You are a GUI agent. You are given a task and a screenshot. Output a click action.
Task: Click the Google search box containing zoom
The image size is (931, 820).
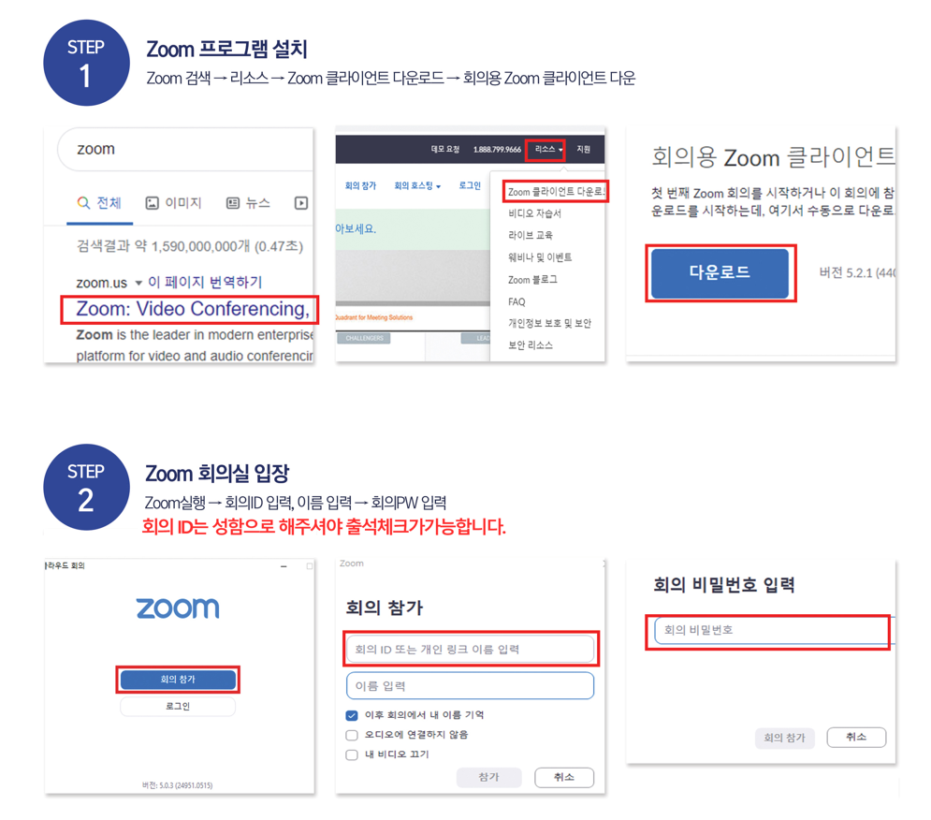tap(185, 149)
